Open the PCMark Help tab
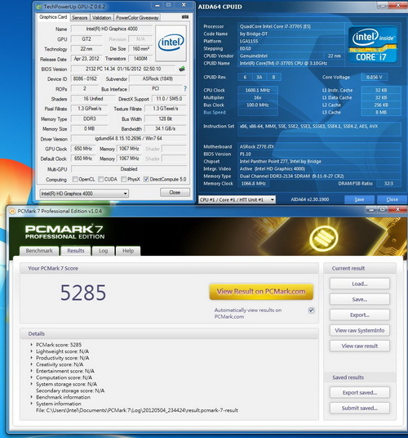Viewport: 408px width, 438px height. pyautogui.click(x=128, y=251)
